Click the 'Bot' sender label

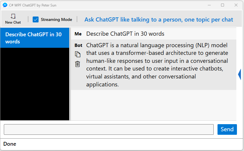click(x=78, y=45)
